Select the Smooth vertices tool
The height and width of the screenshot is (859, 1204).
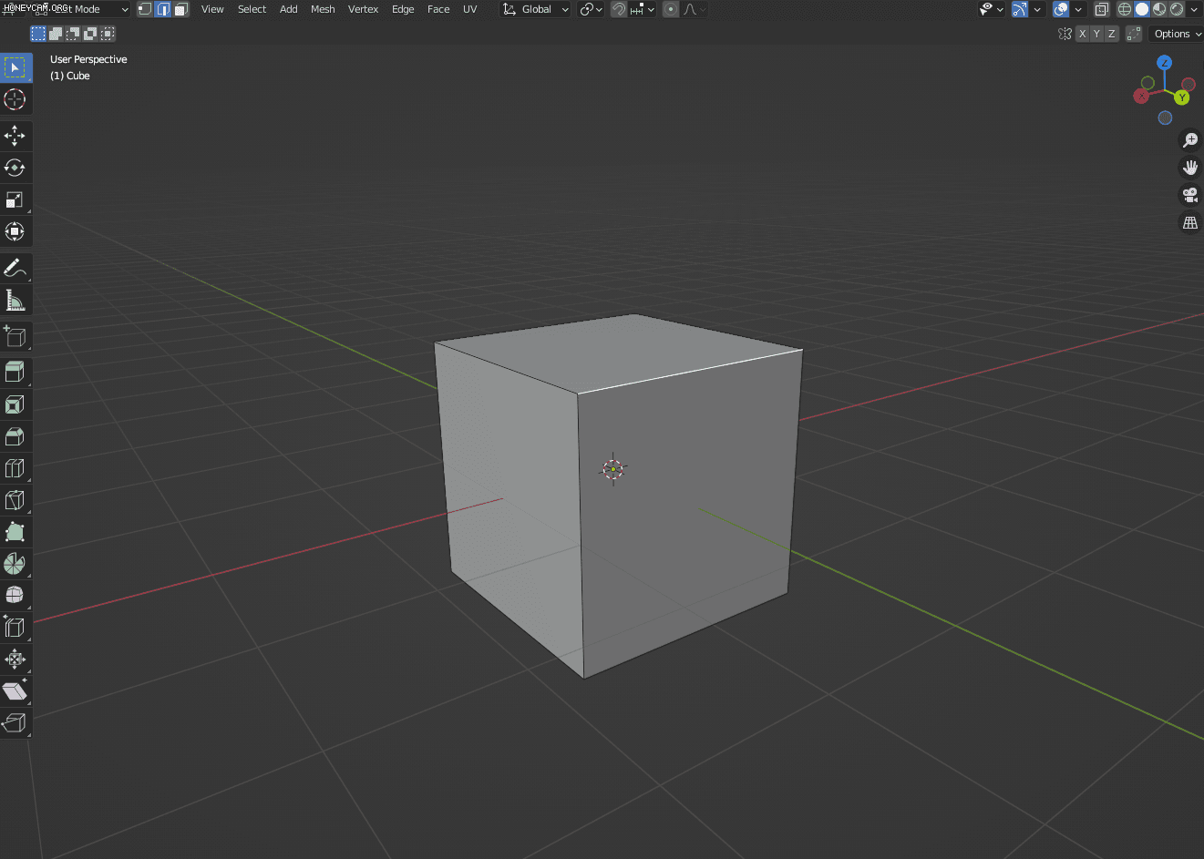click(15, 596)
